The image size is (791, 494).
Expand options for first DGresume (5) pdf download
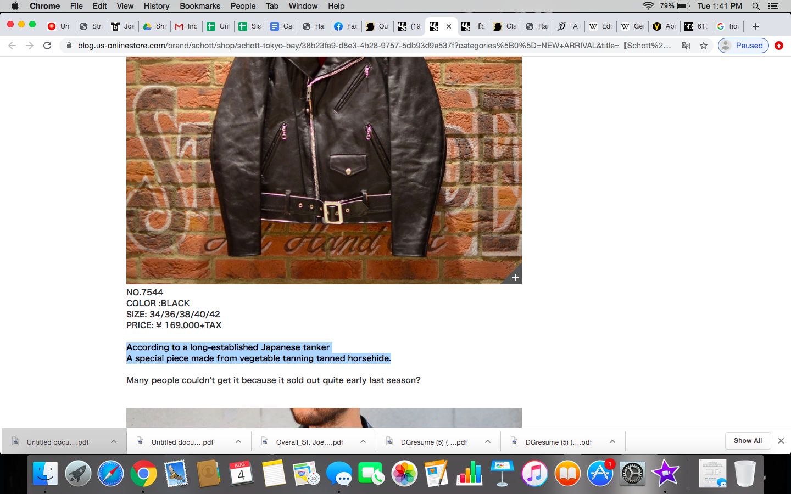pyautogui.click(x=488, y=441)
